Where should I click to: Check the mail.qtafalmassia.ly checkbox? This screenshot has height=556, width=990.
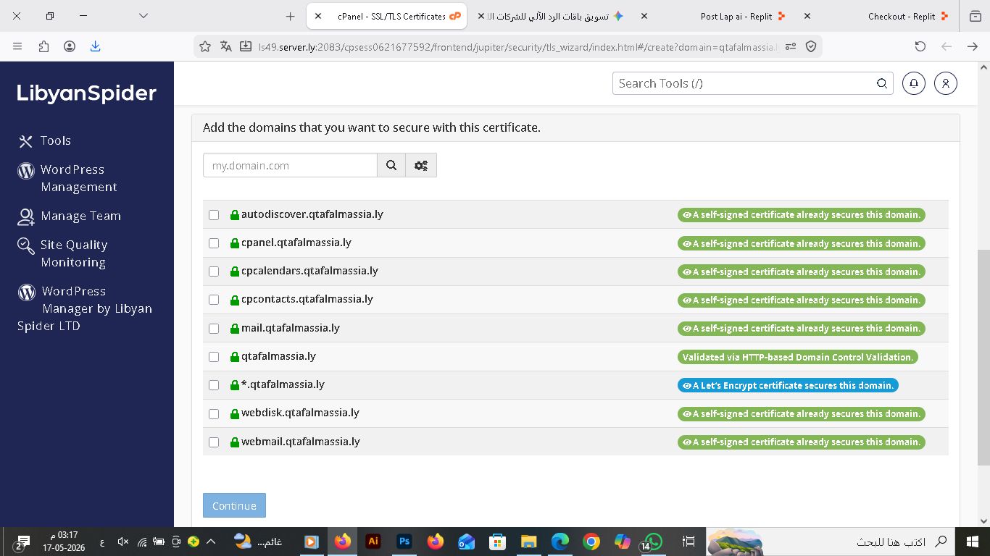[x=214, y=329]
